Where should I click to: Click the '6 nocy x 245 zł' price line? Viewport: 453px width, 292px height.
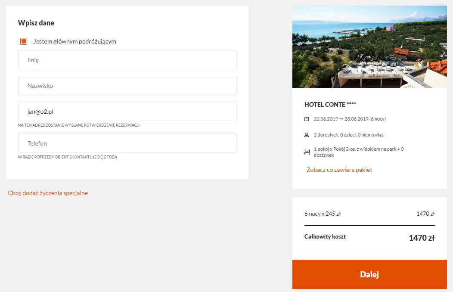[323, 214]
